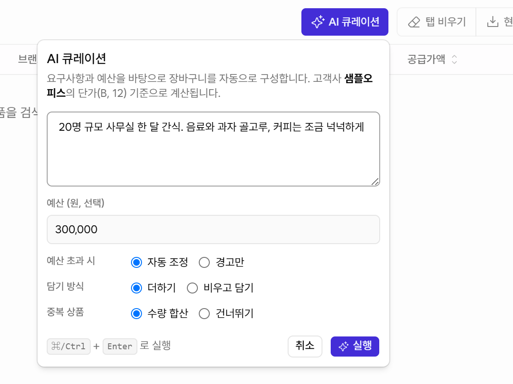
Task: Select 비우고 담기 radio option
Action: 192,288
